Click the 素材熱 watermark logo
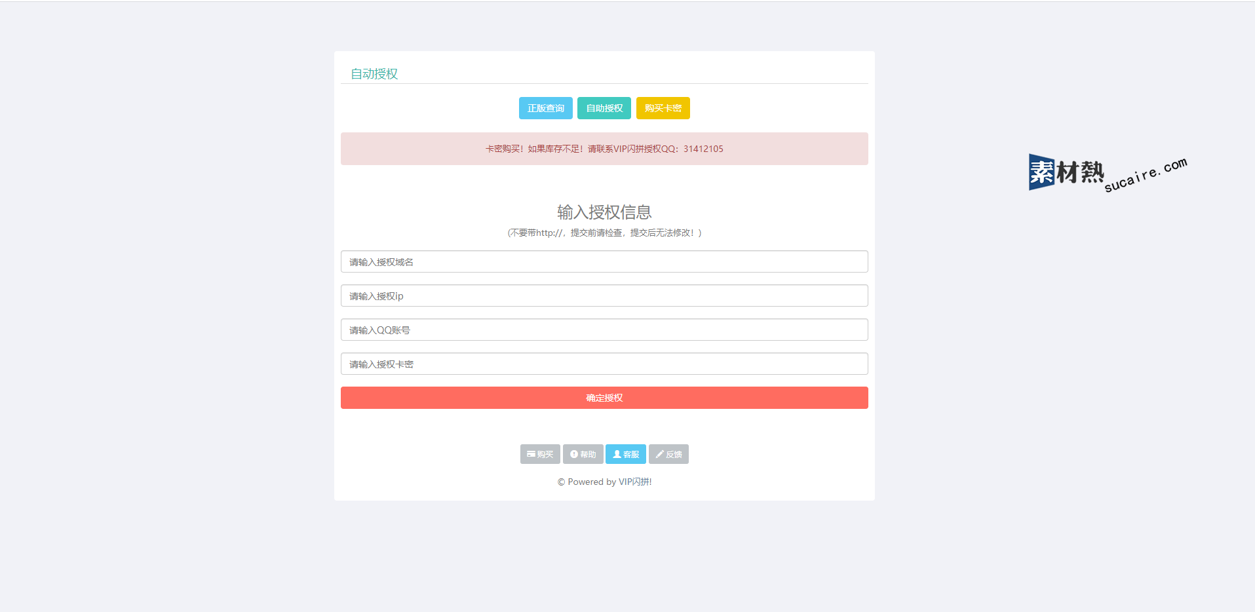The height and width of the screenshot is (612, 1255). pos(1066,172)
